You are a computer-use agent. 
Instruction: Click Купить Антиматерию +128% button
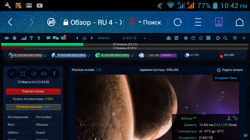pyautogui.click(x=33, y=99)
